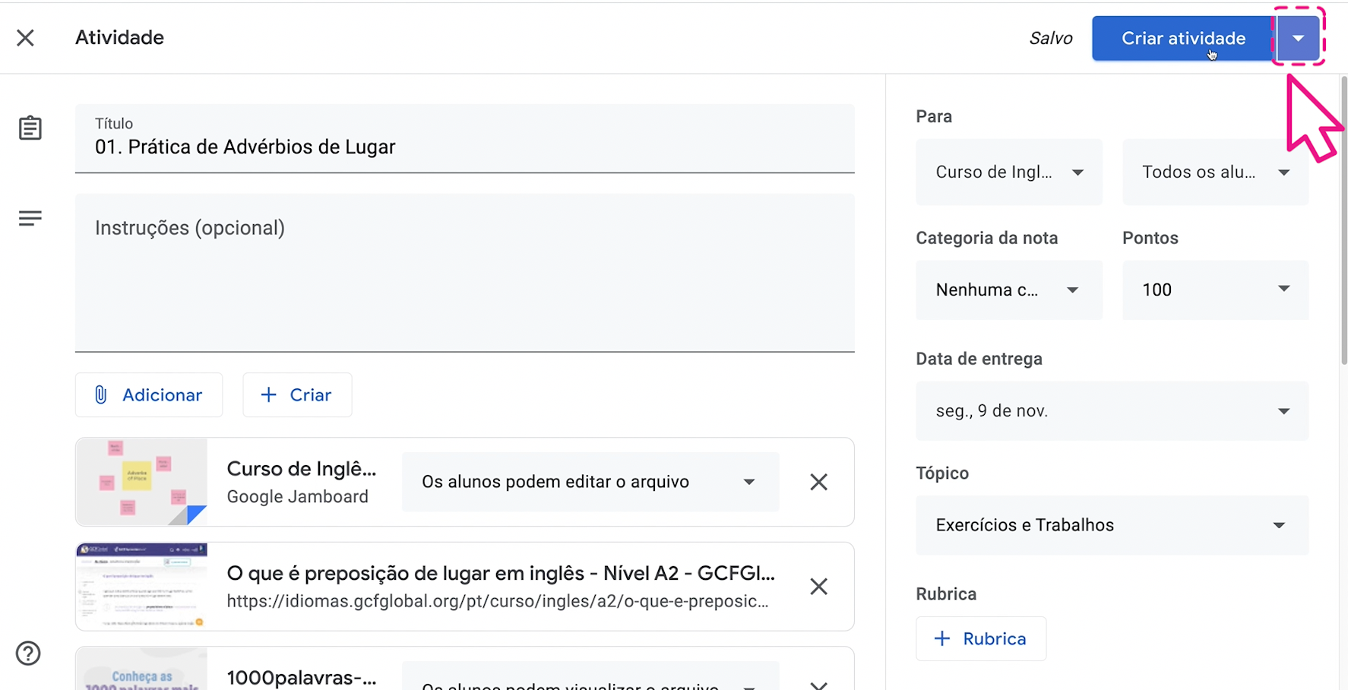Open the Todos os alunos dropdown
This screenshot has height=690, width=1348.
coord(1215,172)
